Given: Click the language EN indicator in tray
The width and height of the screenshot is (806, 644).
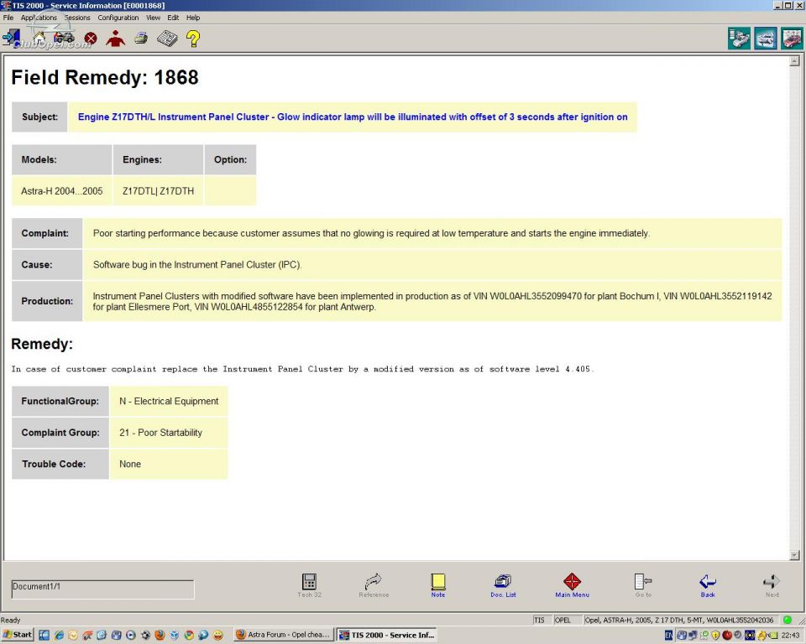Looking at the screenshot, I should (x=668, y=636).
